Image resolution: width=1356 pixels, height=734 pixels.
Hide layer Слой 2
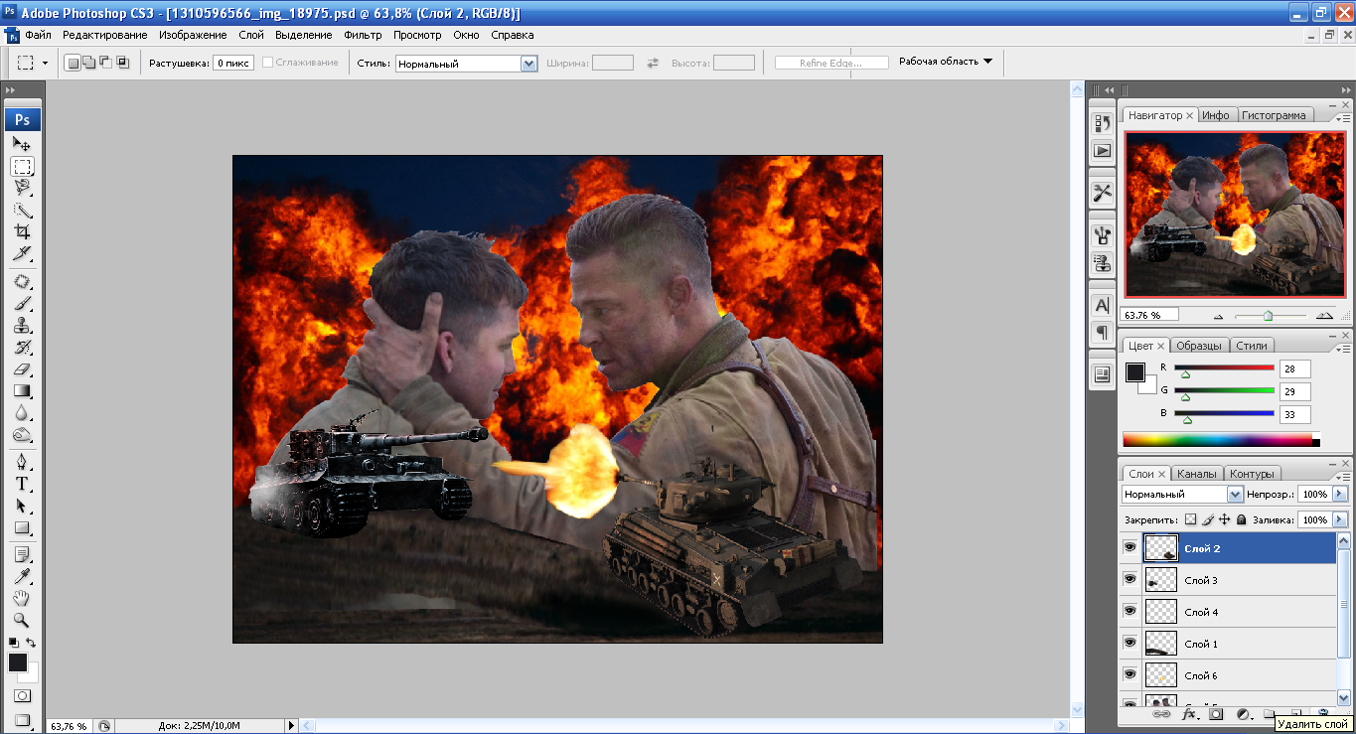tap(1130, 548)
